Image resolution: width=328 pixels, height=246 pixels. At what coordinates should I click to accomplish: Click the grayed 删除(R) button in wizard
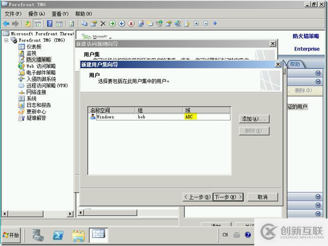(254, 131)
